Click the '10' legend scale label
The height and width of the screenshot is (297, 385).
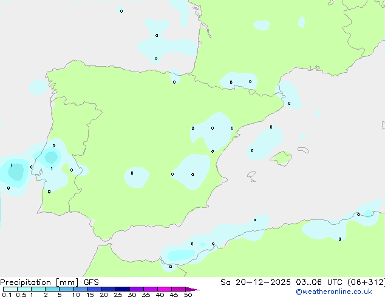(76, 295)
